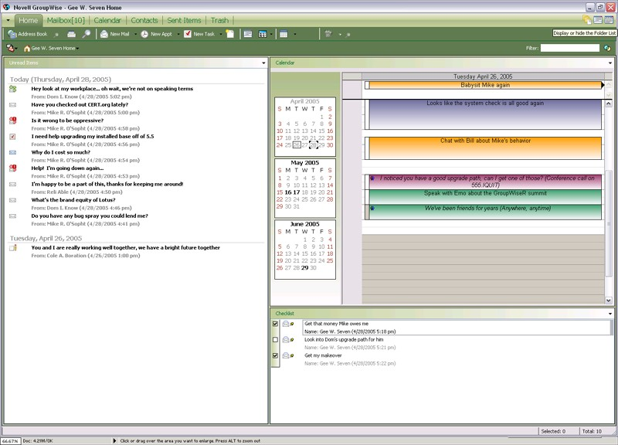This screenshot has height=445, width=618.
Task: Click the magnifying glass find icon
Action: click(x=86, y=34)
